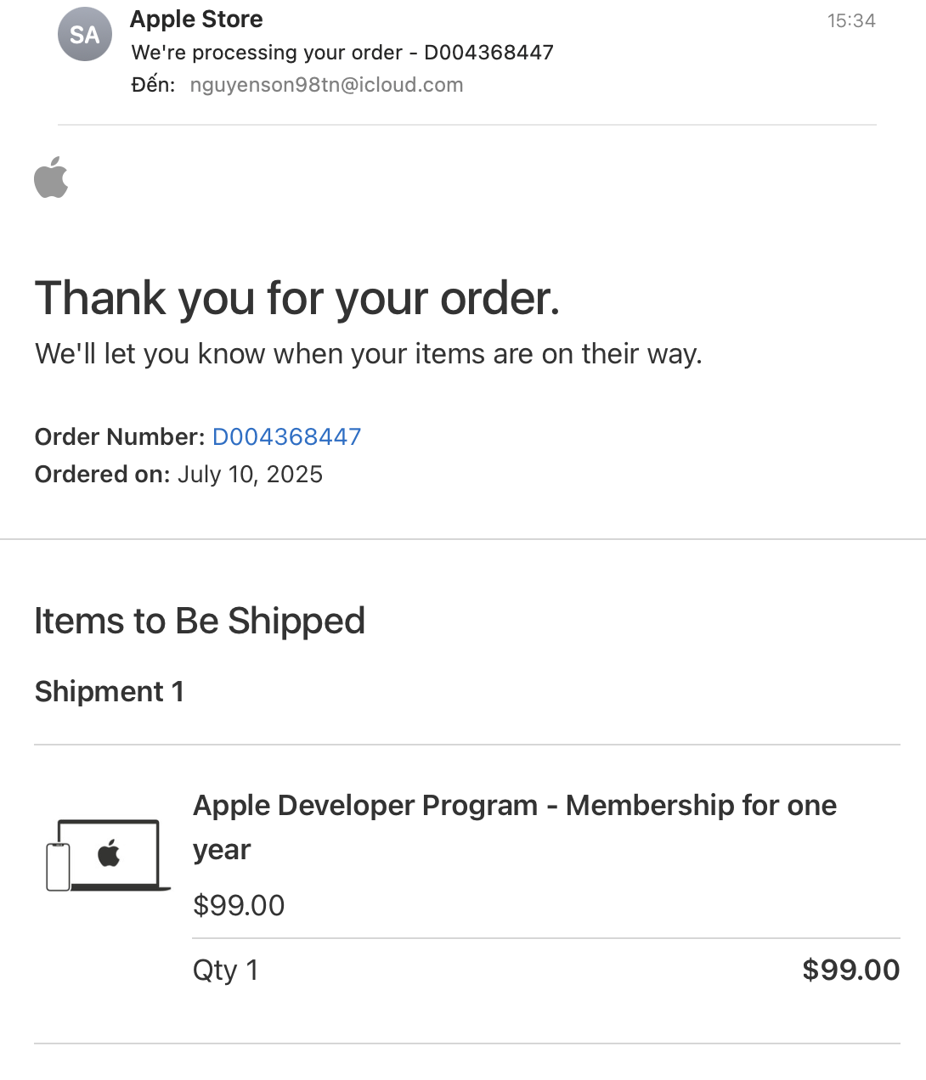Click the Qty 1 label
The image size is (926, 1080).
click(225, 970)
